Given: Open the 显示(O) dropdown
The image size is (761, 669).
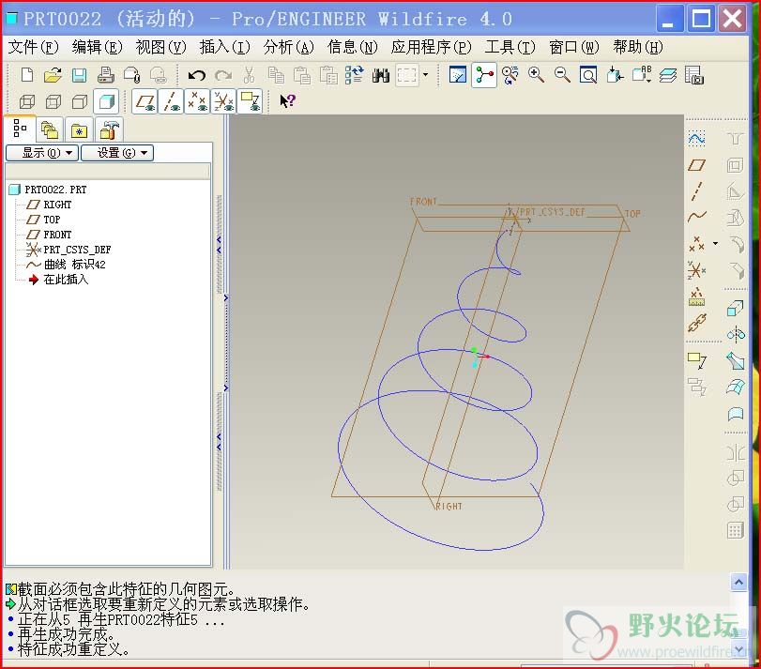Looking at the screenshot, I should pyautogui.click(x=41, y=153).
